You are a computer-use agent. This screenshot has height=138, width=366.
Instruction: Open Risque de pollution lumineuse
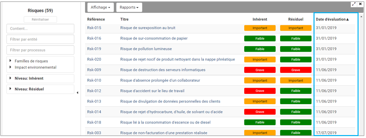point(146,49)
